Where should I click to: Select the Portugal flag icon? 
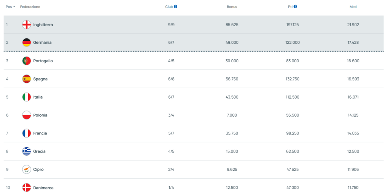pyautogui.click(x=26, y=61)
